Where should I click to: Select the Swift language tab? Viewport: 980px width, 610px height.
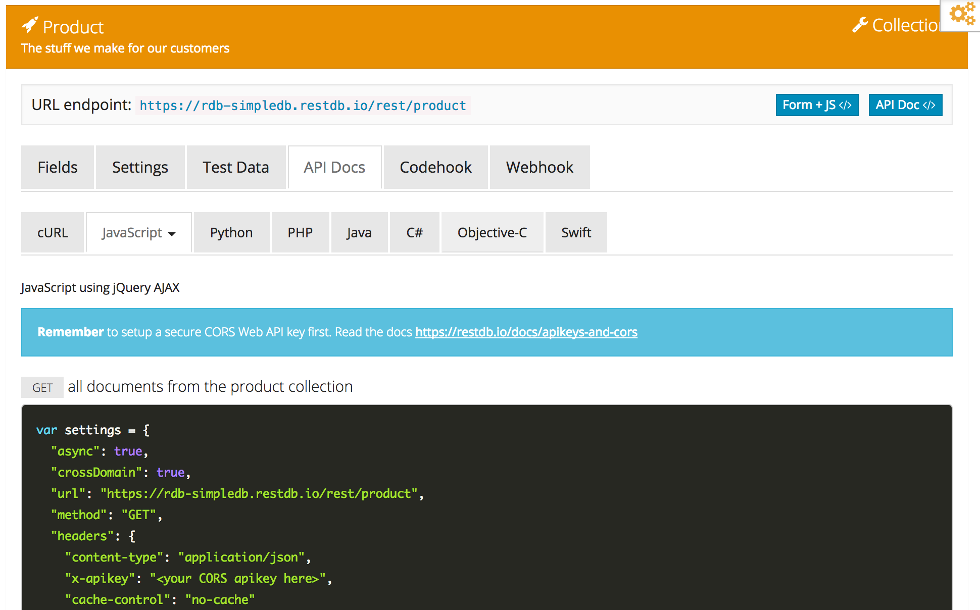point(576,233)
